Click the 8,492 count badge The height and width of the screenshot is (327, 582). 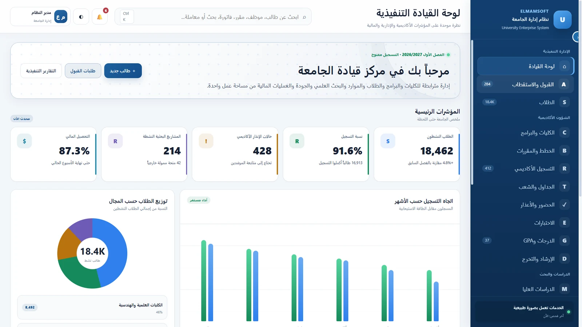tap(30, 307)
